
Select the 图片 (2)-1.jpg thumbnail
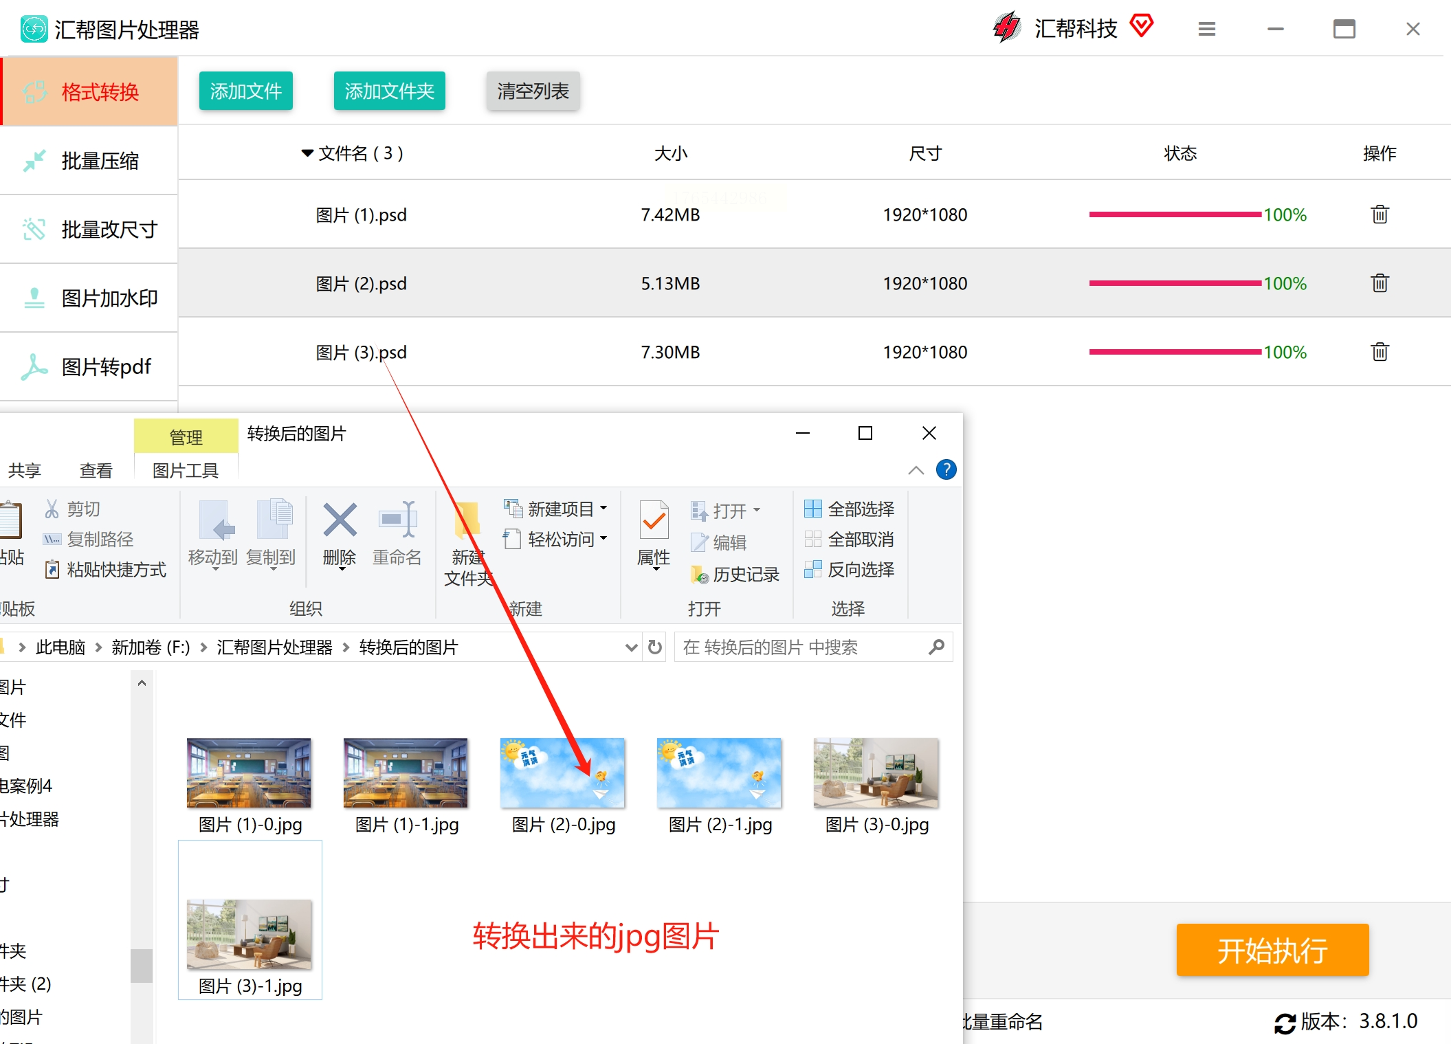[x=719, y=773]
